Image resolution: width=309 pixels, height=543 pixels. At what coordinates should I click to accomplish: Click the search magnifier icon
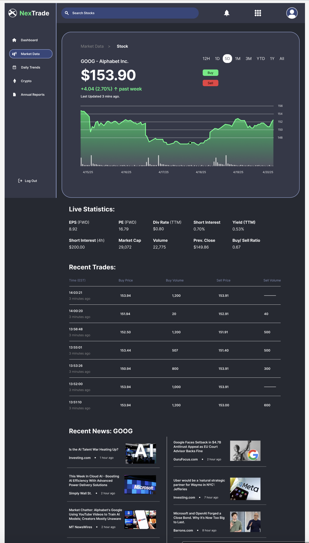click(67, 13)
